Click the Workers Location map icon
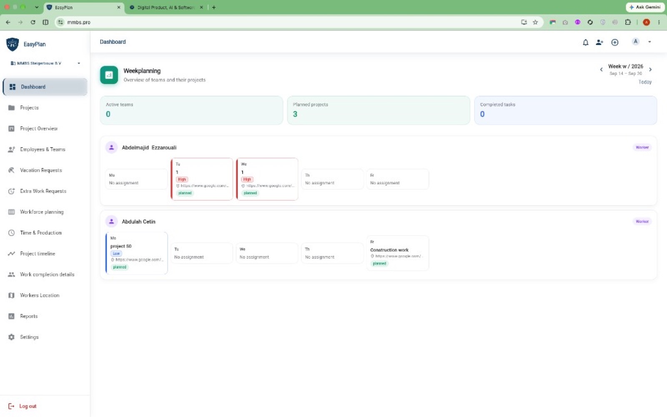This screenshot has width=667, height=417. [x=12, y=295]
